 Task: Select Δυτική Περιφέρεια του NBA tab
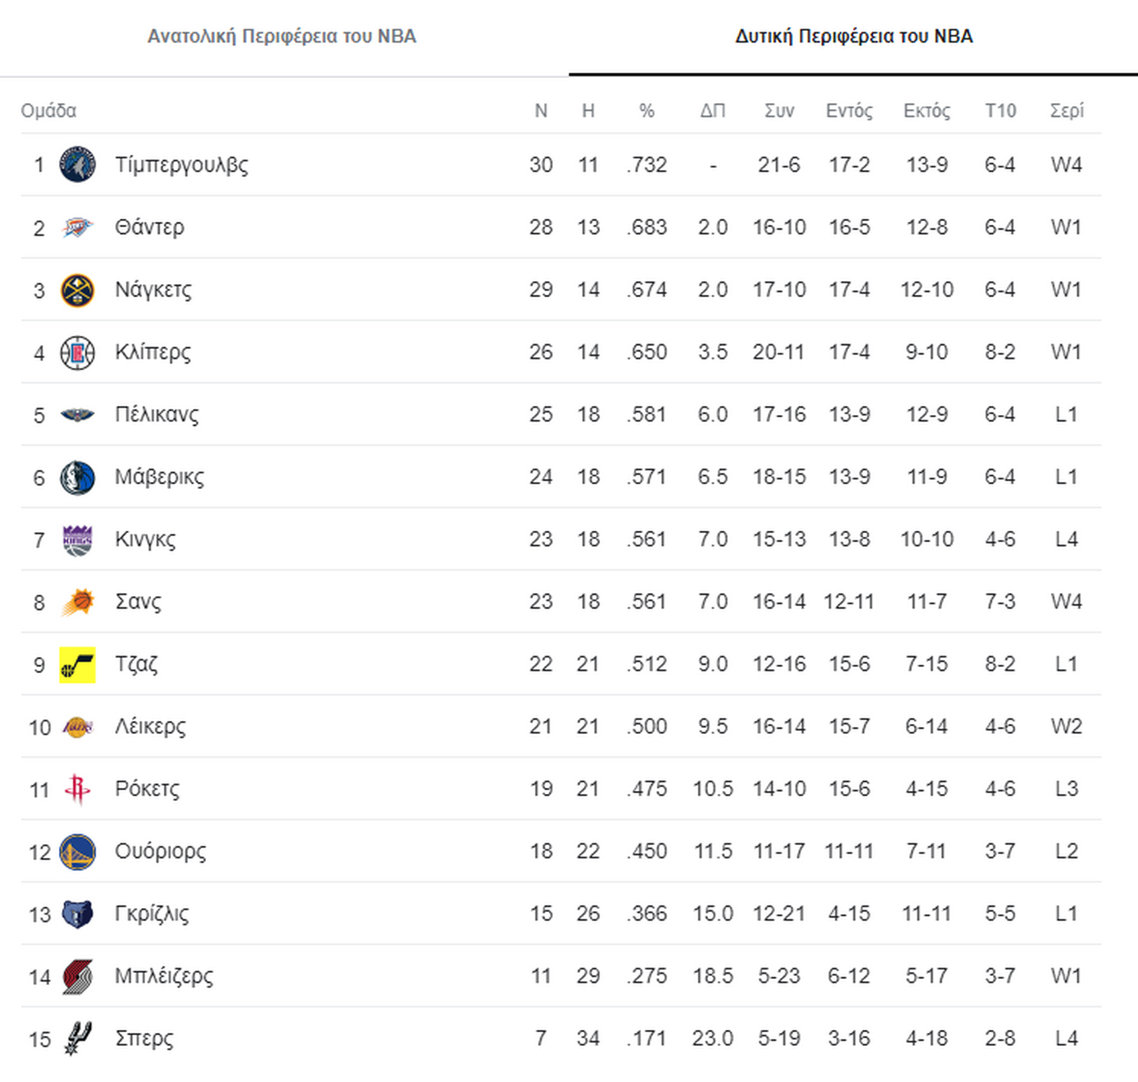tap(853, 36)
